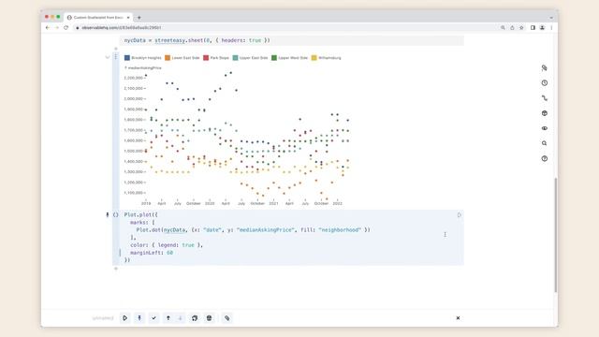Viewport: 599px width, 337px height.
Task: Click the streeteasy reference in the nycData cell
Action: 170,40
